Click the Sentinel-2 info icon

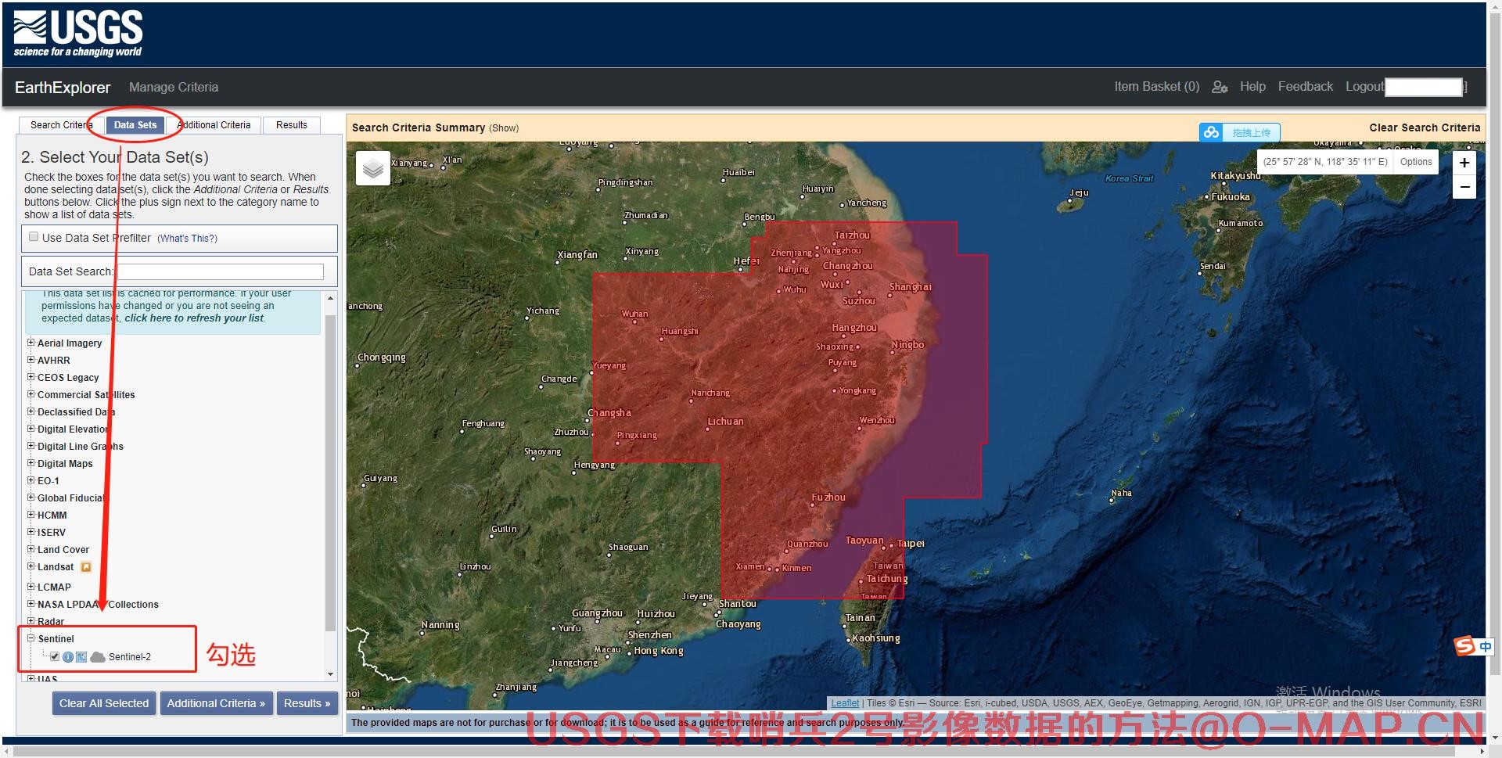[x=68, y=657]
